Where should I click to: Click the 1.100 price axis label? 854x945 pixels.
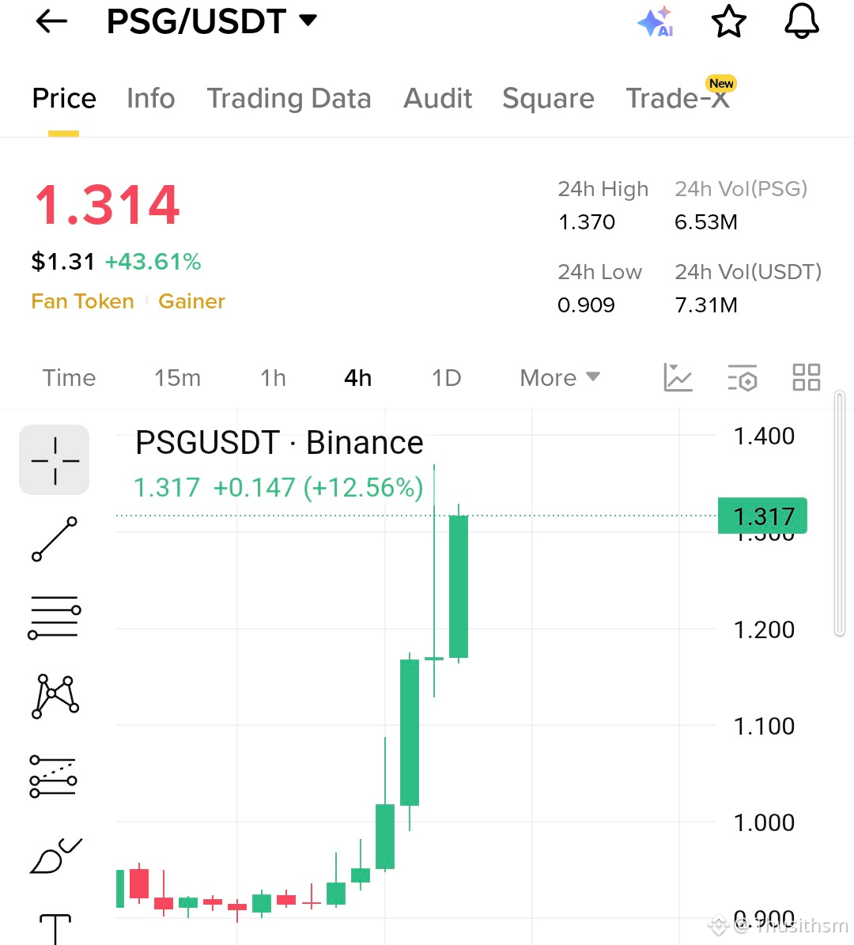click(x=764, y=726)
